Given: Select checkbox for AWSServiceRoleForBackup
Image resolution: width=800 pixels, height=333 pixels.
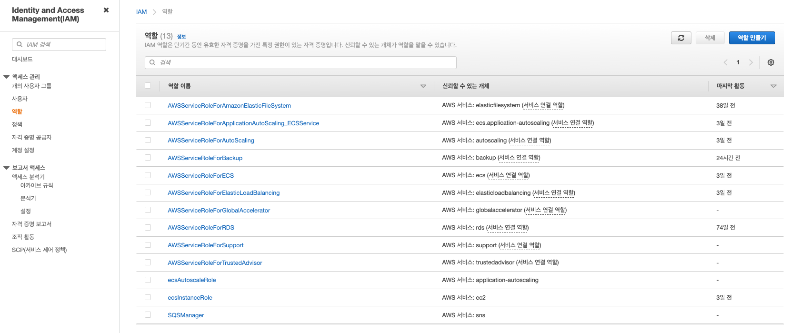Looking at the screenshot, I should [148, 158].
